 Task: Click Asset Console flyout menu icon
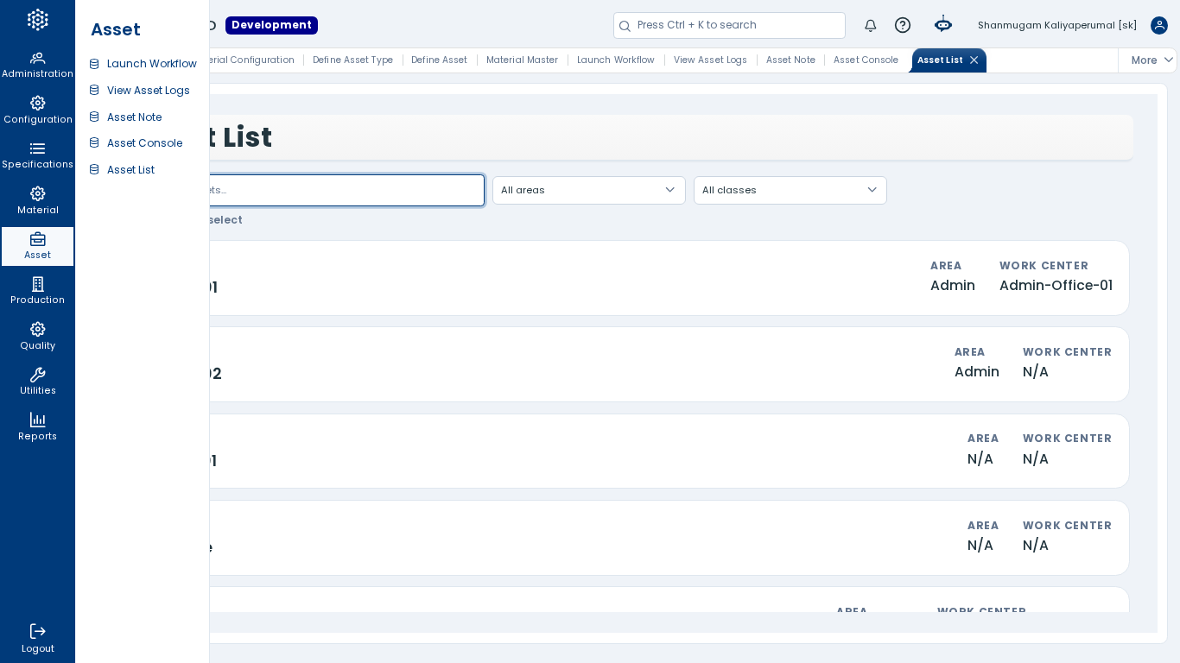[94, 143]
